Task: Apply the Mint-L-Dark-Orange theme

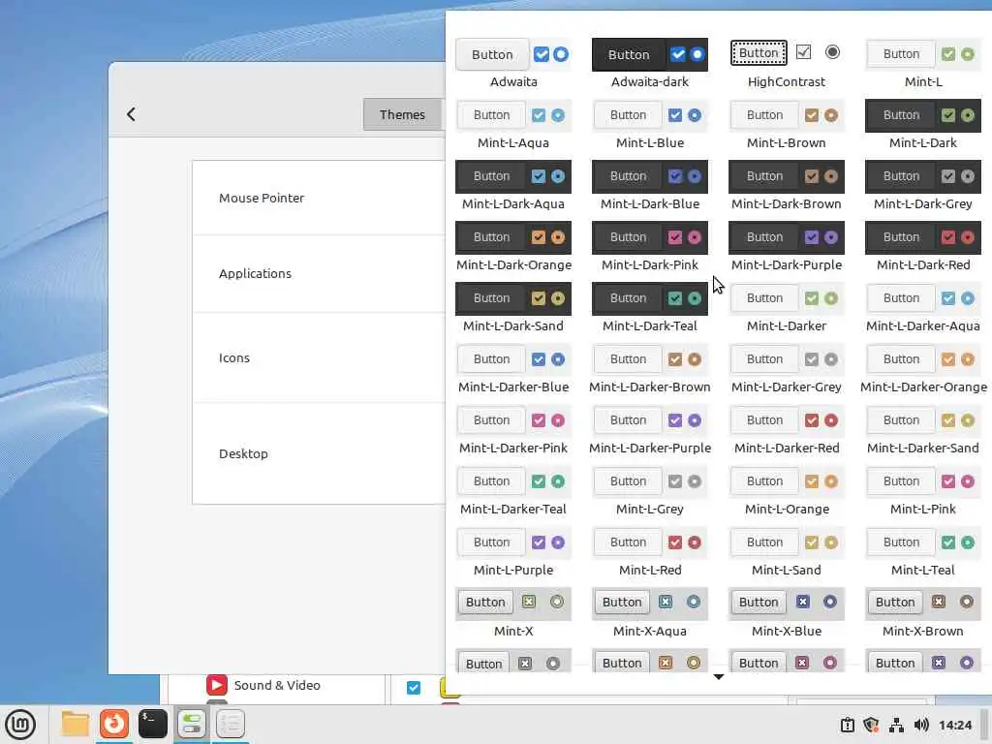Action: pos(513,247)
